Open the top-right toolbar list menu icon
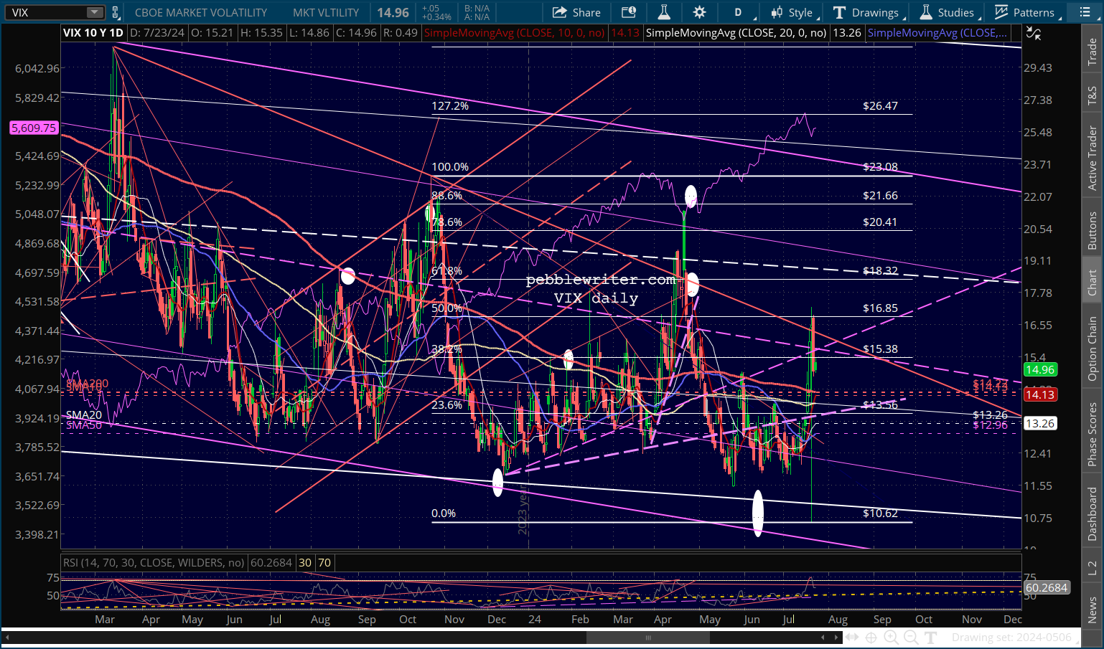This screenshot has height=649, width=1104. pos(1085,12)
